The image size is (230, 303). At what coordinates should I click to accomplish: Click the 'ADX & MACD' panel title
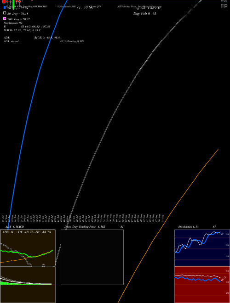15,227
